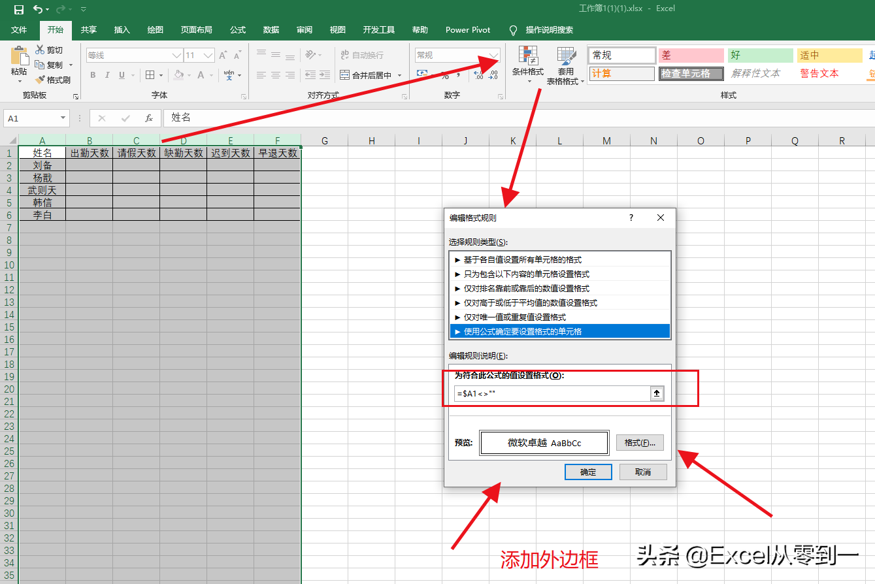Click the Copy (复制) icon
Screen dimensions: 875x584
click(x=40, y=65)
